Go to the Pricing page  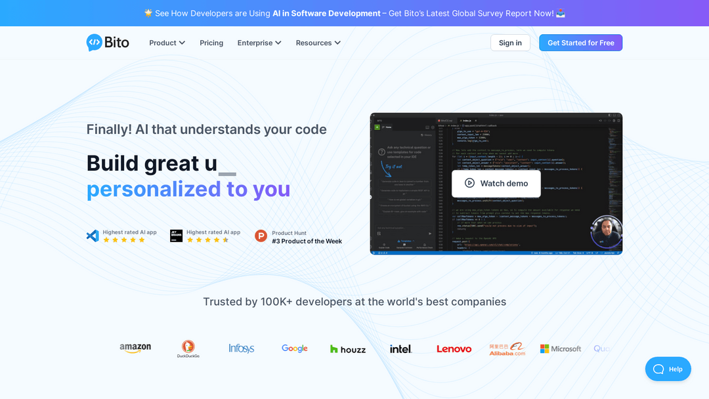point(211,43)
